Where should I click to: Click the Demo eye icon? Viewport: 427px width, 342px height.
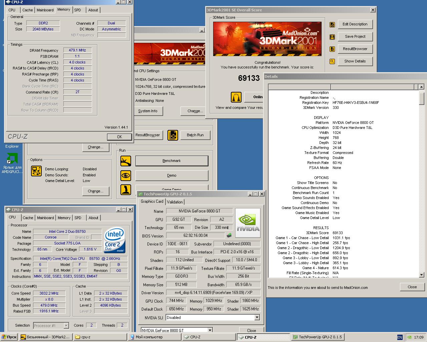click(x=126, y=175)
